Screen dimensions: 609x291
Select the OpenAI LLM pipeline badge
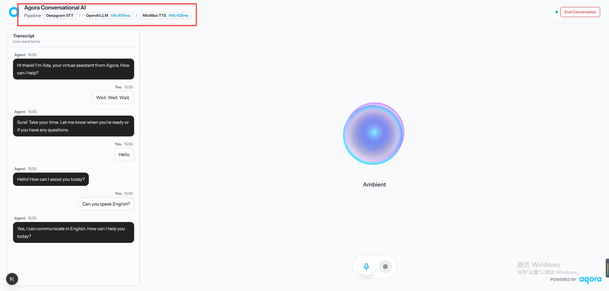tap(108, 16)
